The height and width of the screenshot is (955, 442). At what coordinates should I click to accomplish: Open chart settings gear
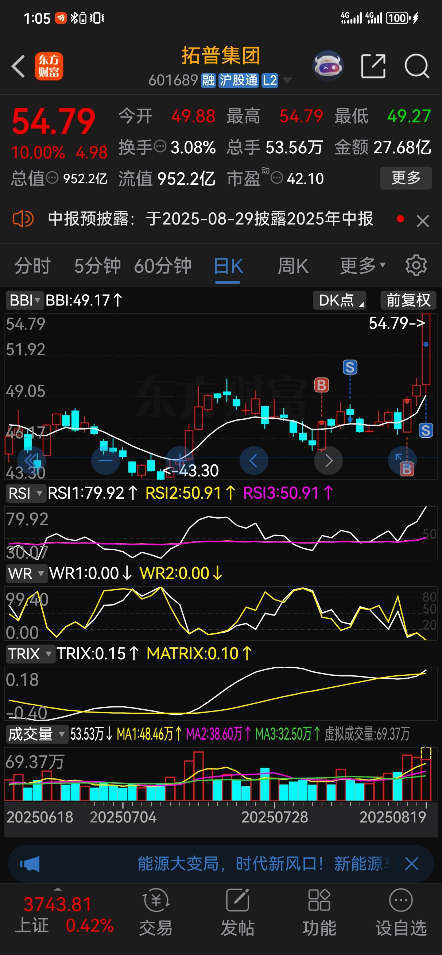click(416, 265)
